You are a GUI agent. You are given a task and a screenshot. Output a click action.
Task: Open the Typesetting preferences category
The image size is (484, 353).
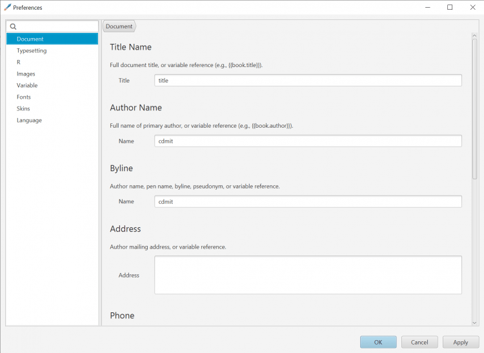32,50
